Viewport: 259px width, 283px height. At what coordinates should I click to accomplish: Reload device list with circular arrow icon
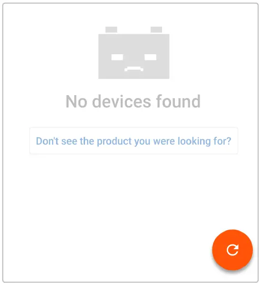coord(232,250)
